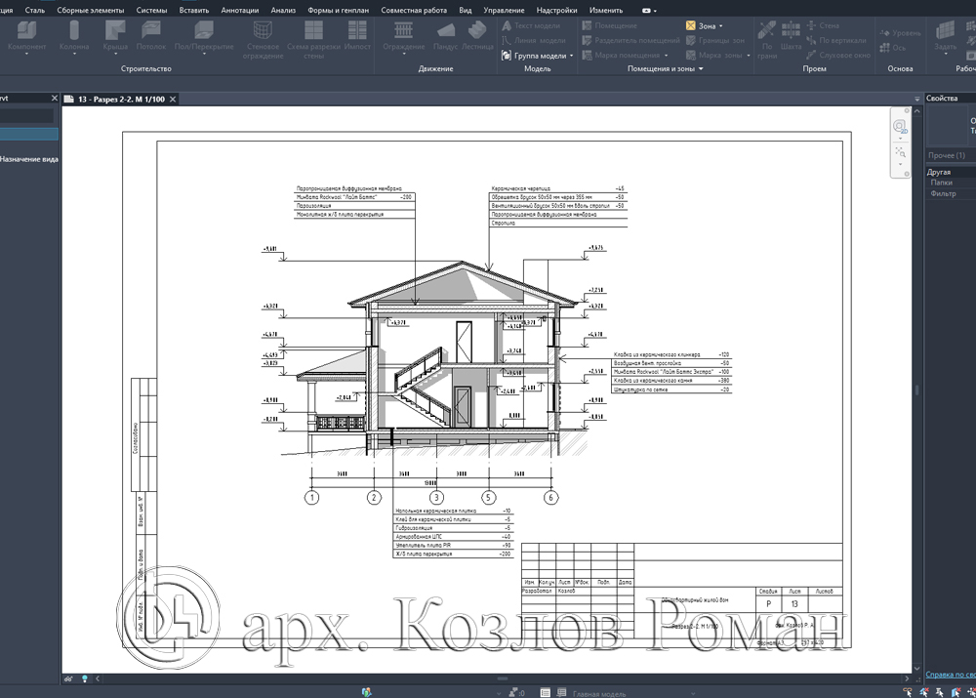This screenshot has height=698, width=976.
Task: Select the Помещение room tool
Action: 609,25
